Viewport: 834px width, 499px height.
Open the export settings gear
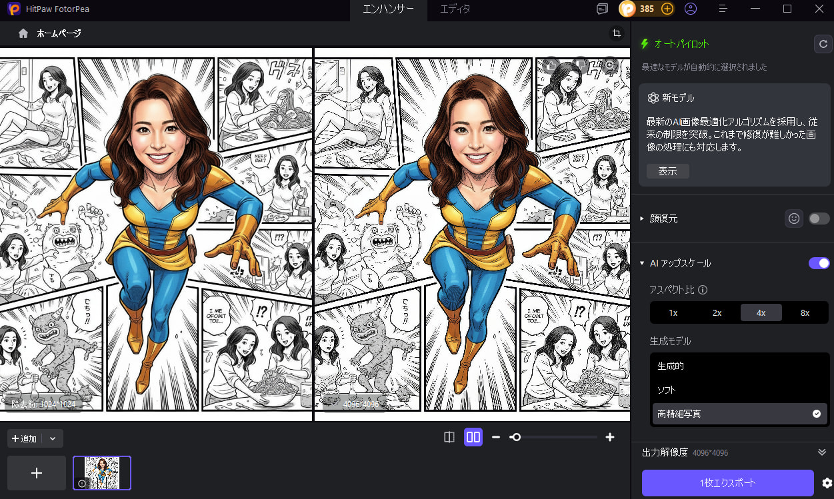pos(827,483)
